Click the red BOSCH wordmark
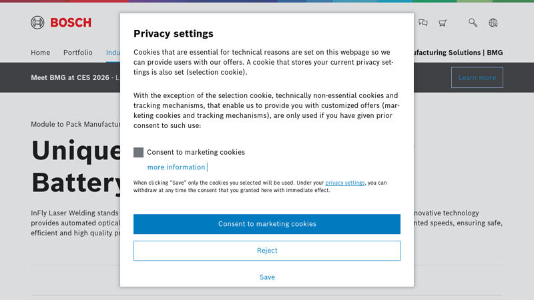This screenshot has height=300, width=534. [70, 23]
